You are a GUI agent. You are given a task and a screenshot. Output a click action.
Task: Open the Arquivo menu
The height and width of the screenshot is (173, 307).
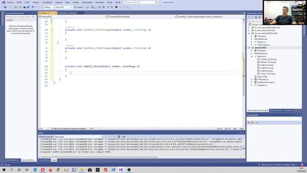pyautogui.click(x=10, y=2)
